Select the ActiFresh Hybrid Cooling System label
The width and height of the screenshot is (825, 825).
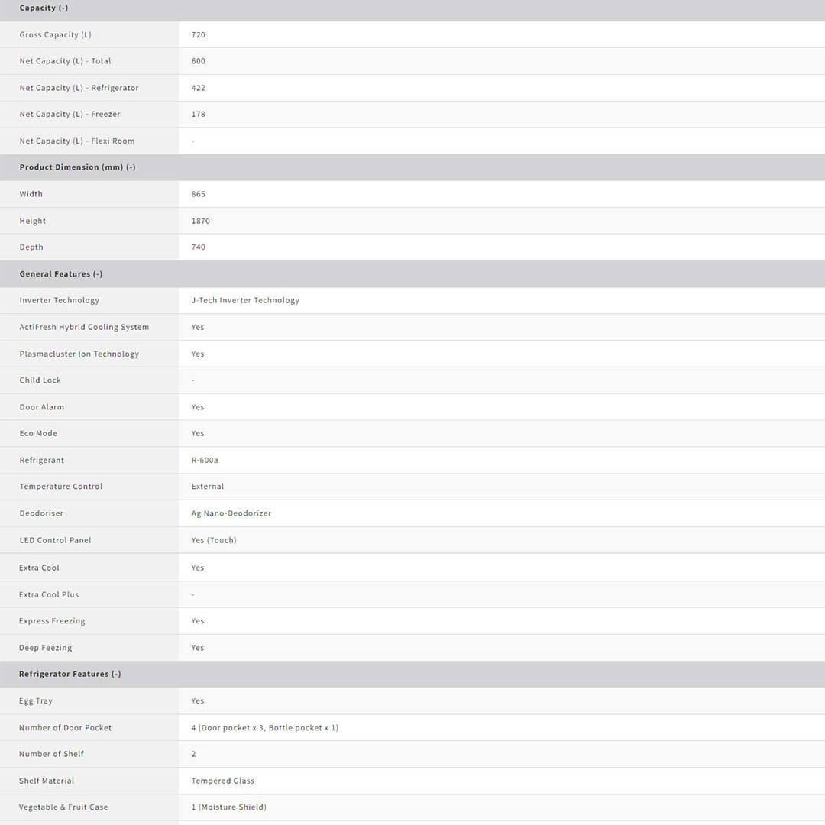pyautogui.click(x=84, y=327)
